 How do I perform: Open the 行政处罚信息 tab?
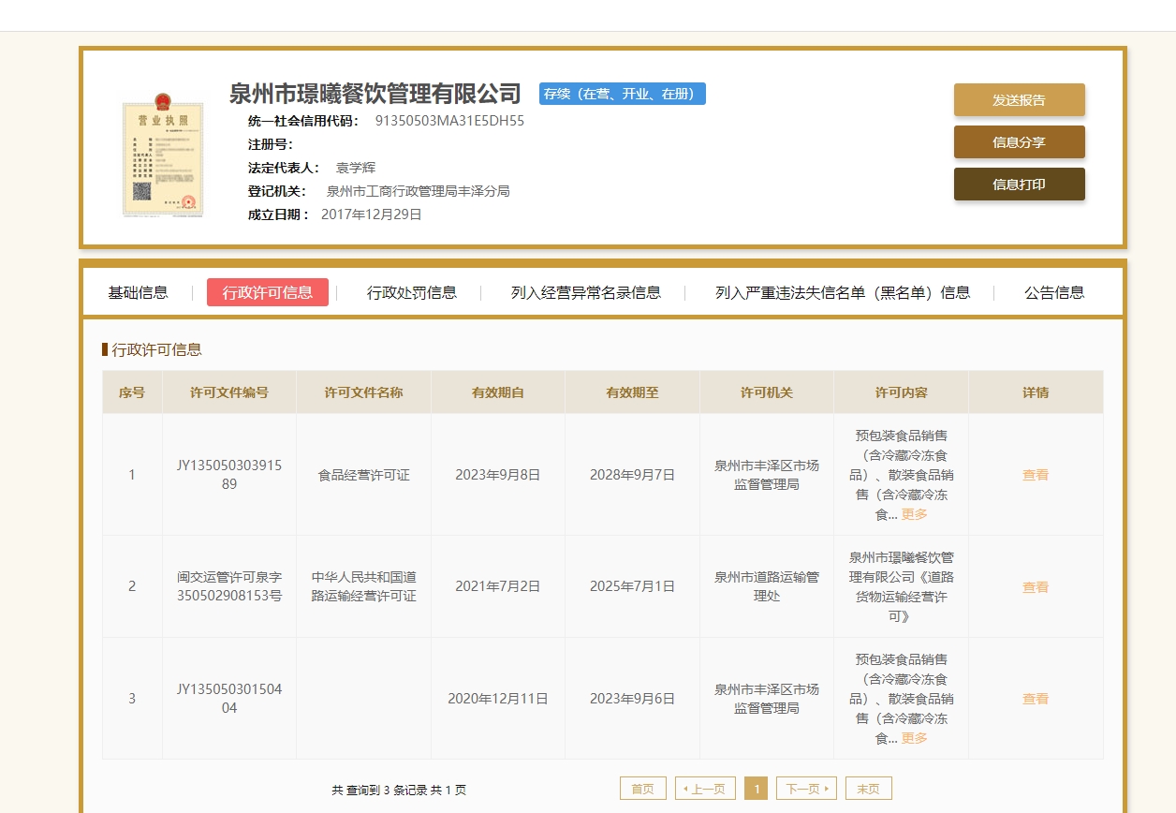[412, 292]
